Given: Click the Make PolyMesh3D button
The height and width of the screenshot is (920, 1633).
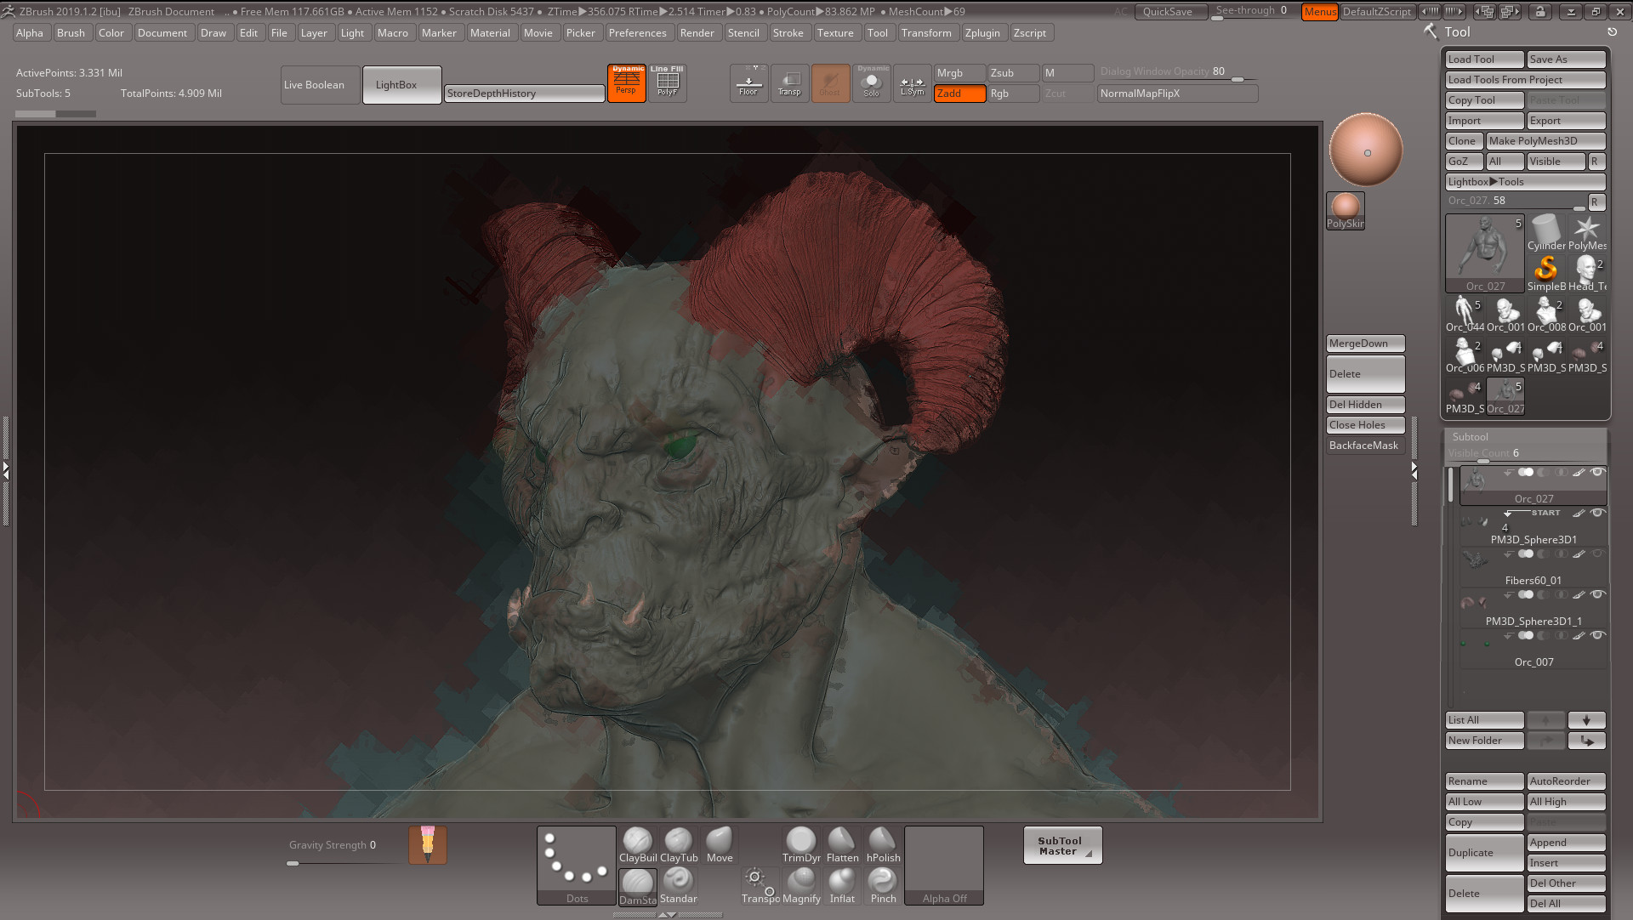Looking at the screenshot, I should point(1545,140).
